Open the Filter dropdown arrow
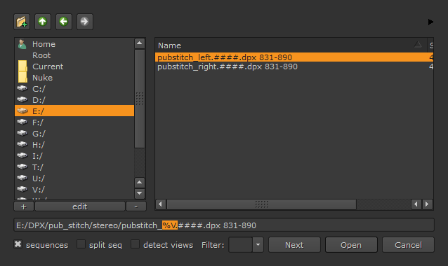The width and height of the screenshot is (448, 266). click(258, 244)
